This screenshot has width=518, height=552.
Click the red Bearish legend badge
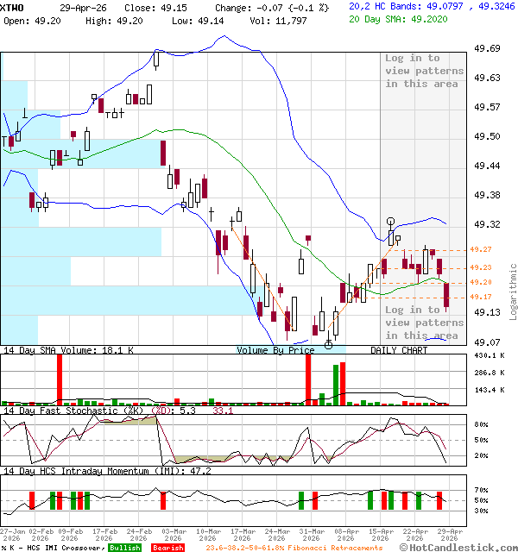pyautogui.click(x=167, y=548)
